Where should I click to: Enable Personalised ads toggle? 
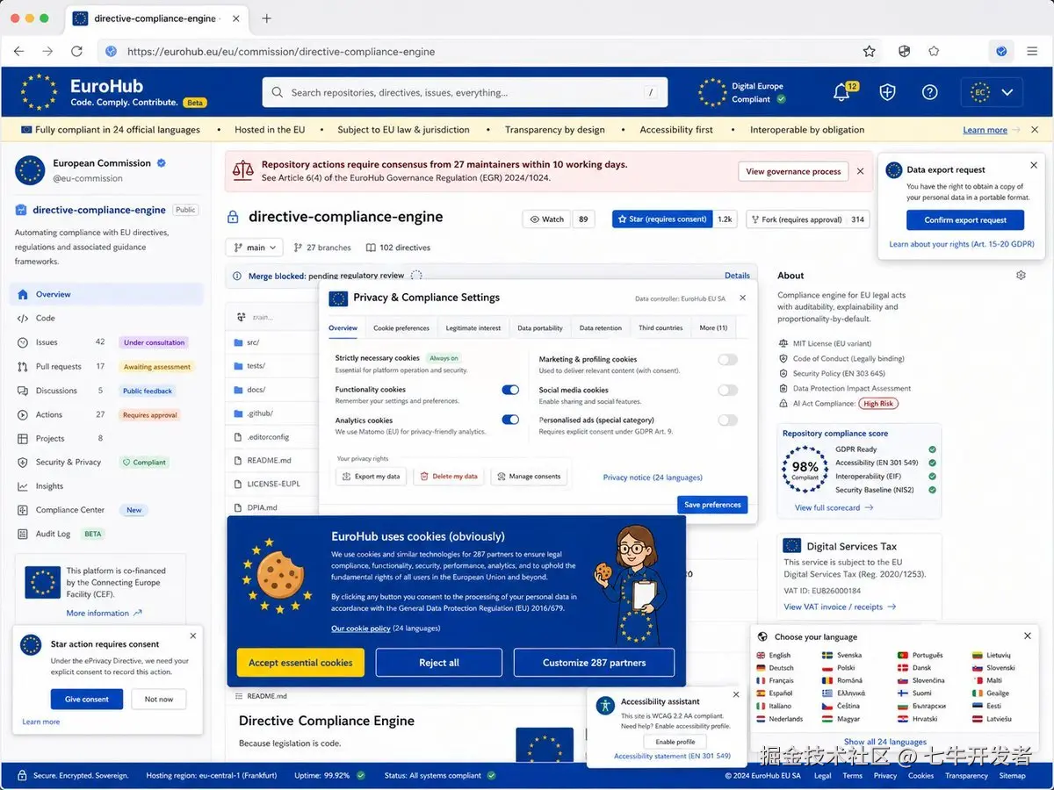pyautogui.click(x=727, y=420)
